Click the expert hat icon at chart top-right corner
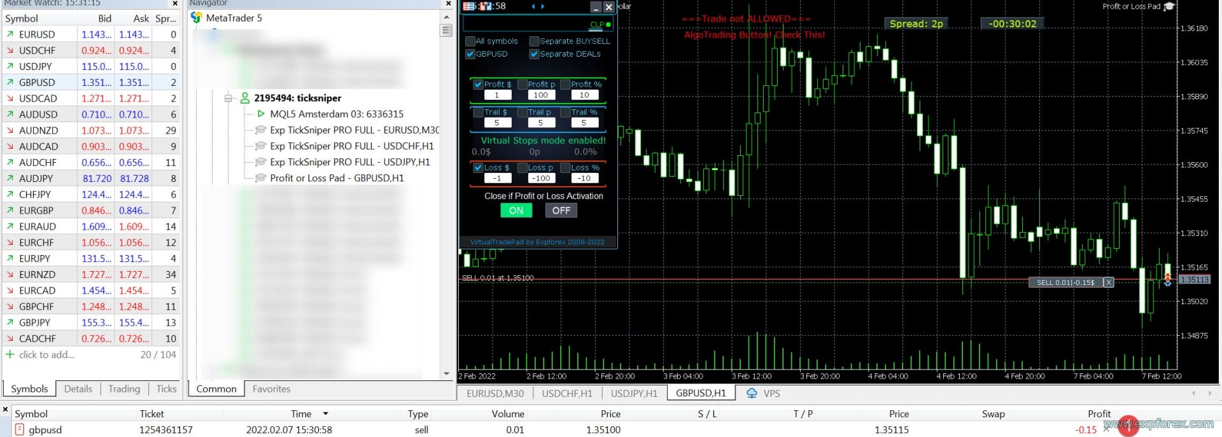 (x=1169, y=6)
